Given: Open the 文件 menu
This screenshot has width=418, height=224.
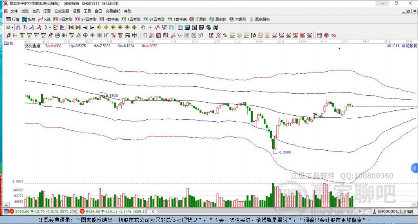Looking at the screenshot, I should point(14,11).
